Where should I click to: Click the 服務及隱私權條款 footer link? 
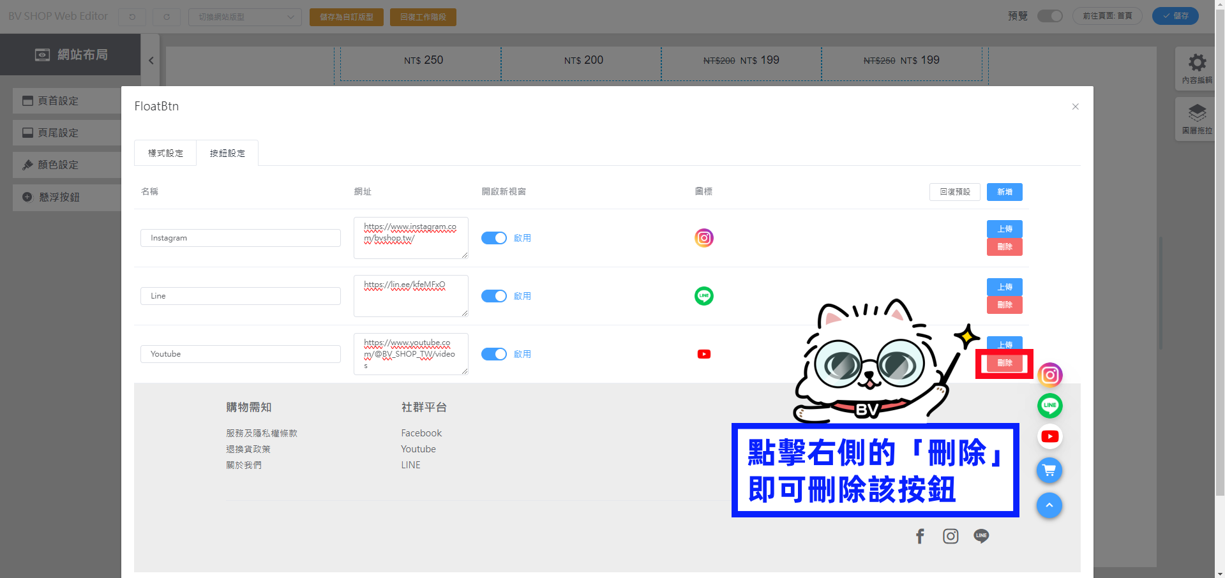(262, 433)
